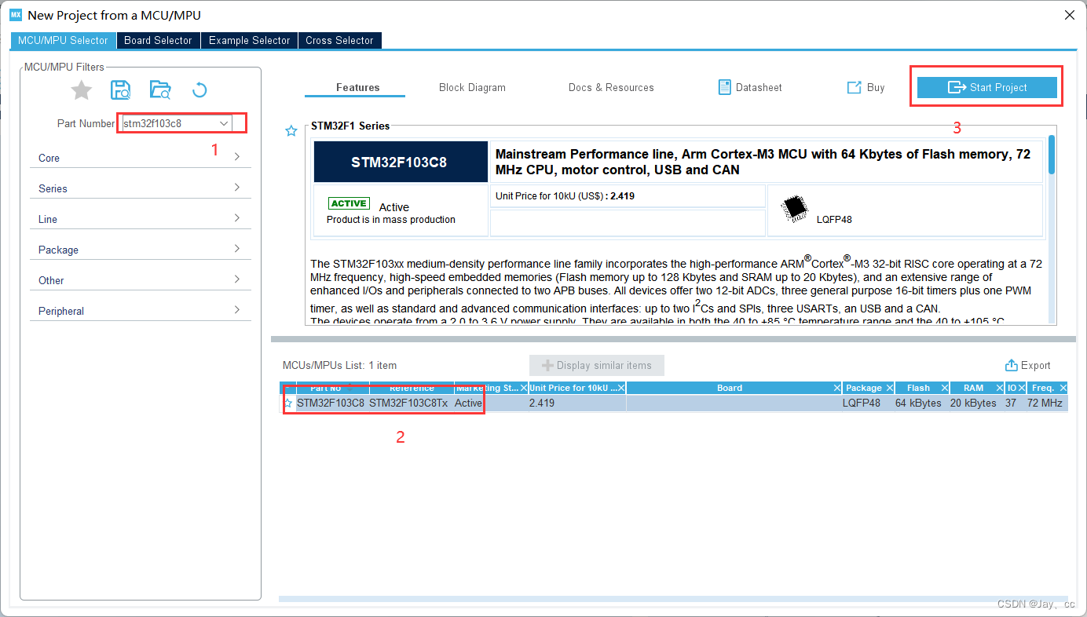Switch to Example Selector tab
This screenshot has height=617, width=1087.
click(249, 40)
